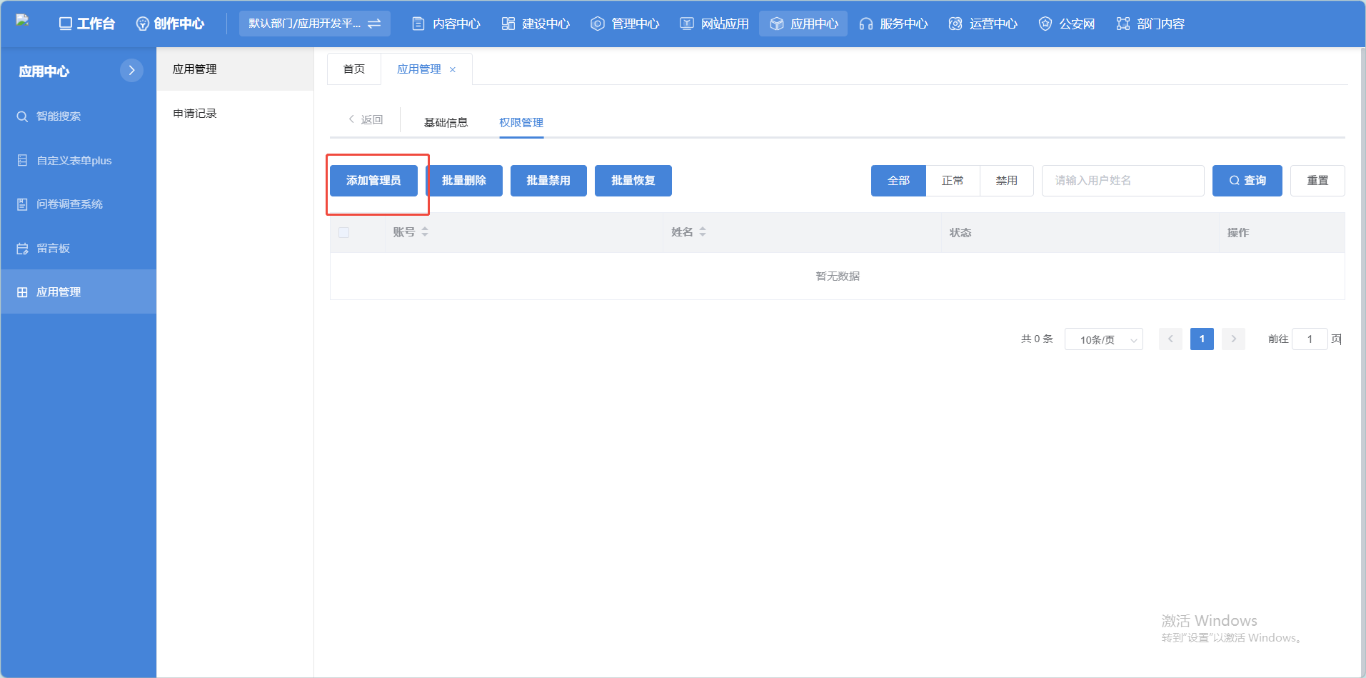Click 添加管理员 button
This screenshot has width=1366, height=678.
[373, 181]
